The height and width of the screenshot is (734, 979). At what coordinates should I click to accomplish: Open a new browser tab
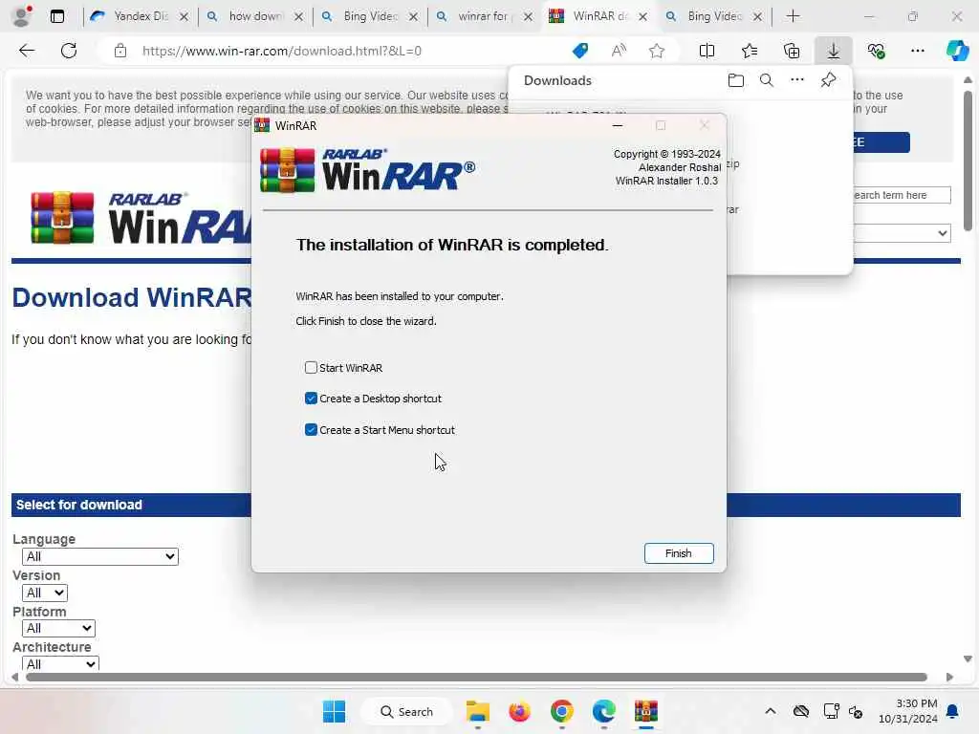(793, 16)
